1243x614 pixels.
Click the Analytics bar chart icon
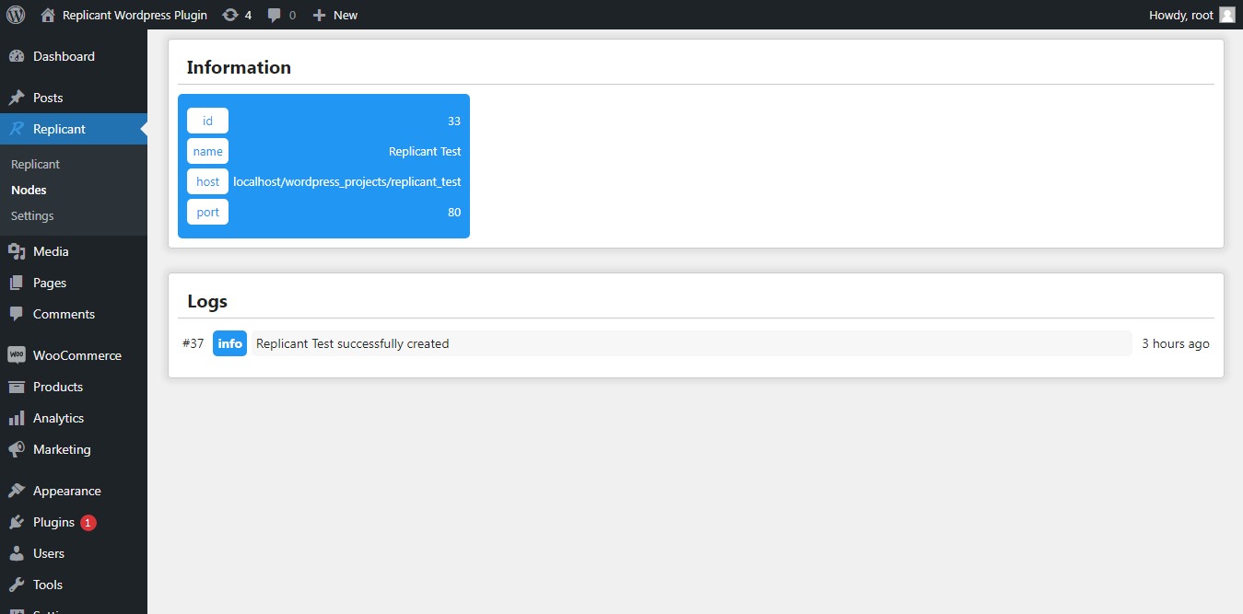[x=17, y=418]
